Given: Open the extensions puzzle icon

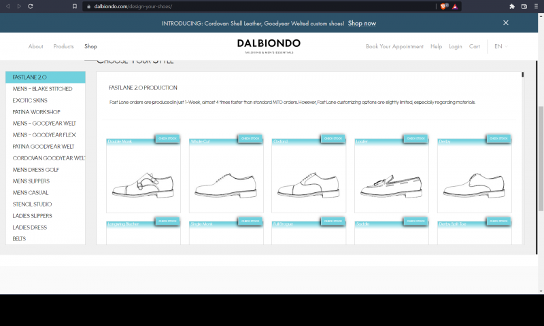Looking at the screenshot, I should click(512, 6).
